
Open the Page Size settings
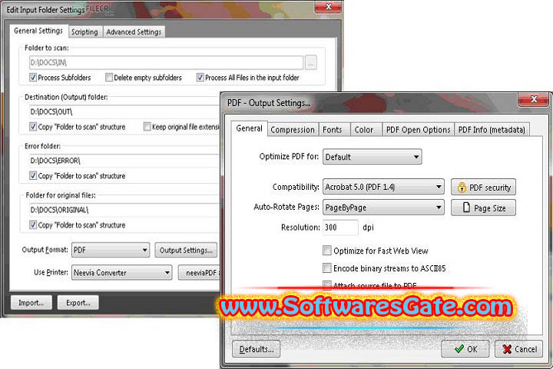[x=483, y=208]
